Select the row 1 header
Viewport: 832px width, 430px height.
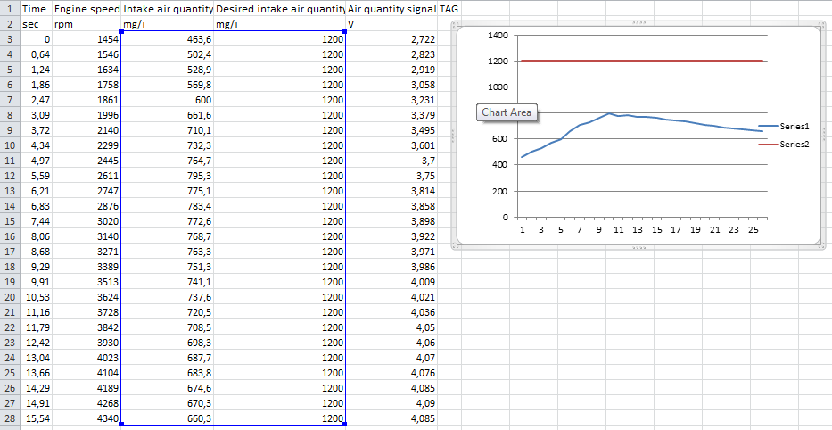coord(8,8)
